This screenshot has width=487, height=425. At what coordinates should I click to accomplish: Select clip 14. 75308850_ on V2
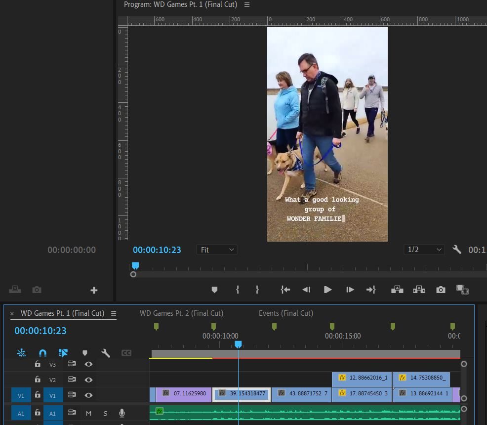pyautogui.click(x=421, y=379)
